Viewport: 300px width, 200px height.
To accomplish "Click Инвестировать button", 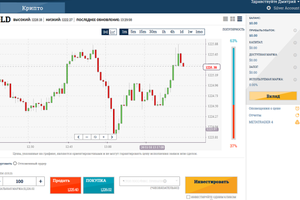I will (211, 185).
